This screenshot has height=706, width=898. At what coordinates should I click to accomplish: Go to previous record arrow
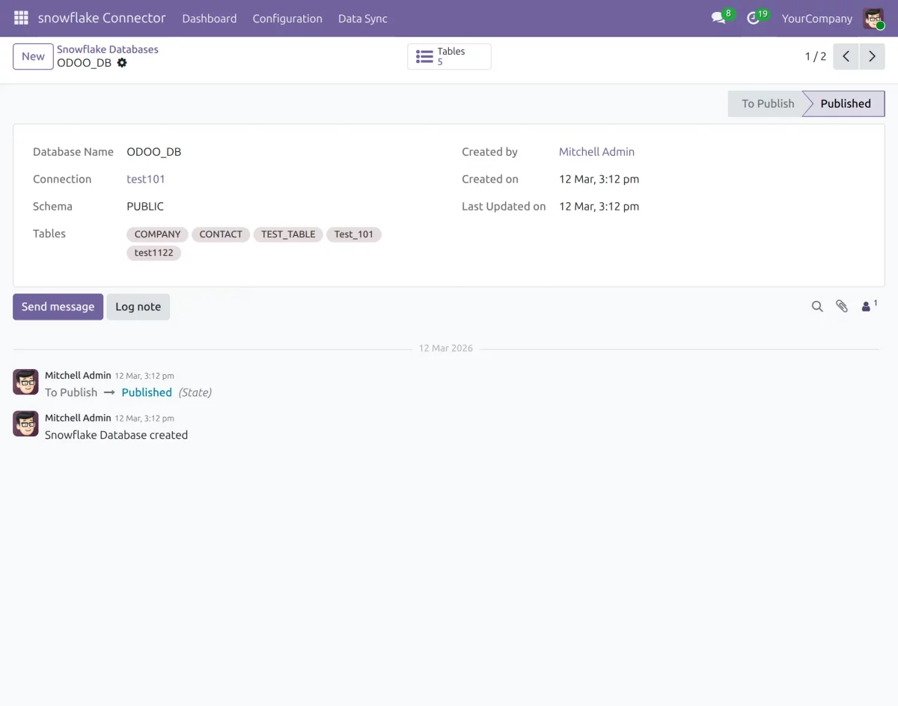[846, 56]
